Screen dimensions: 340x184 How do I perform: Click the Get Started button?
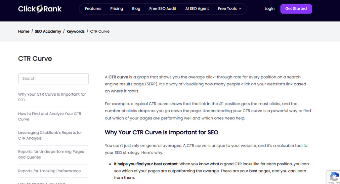[x=296, y=9]
